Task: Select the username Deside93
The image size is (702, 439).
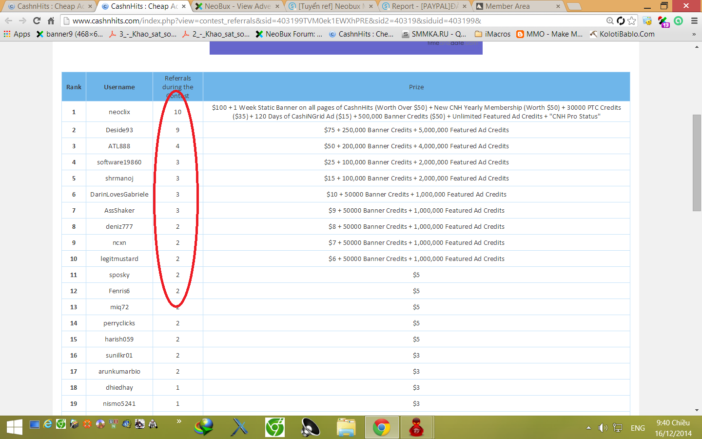Action: [x=119, y=130]
